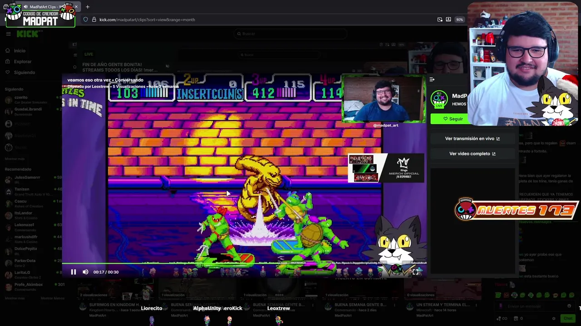Click the kick.com address bar URL
The image size is (581, 326).
(147, 19)
